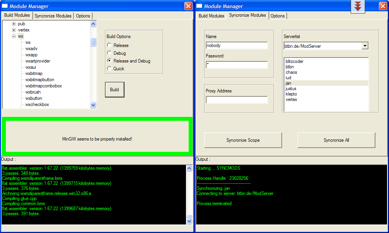Switch to Build Modules tab in right window
Screen dimensions: 389x233
[211, 16]
